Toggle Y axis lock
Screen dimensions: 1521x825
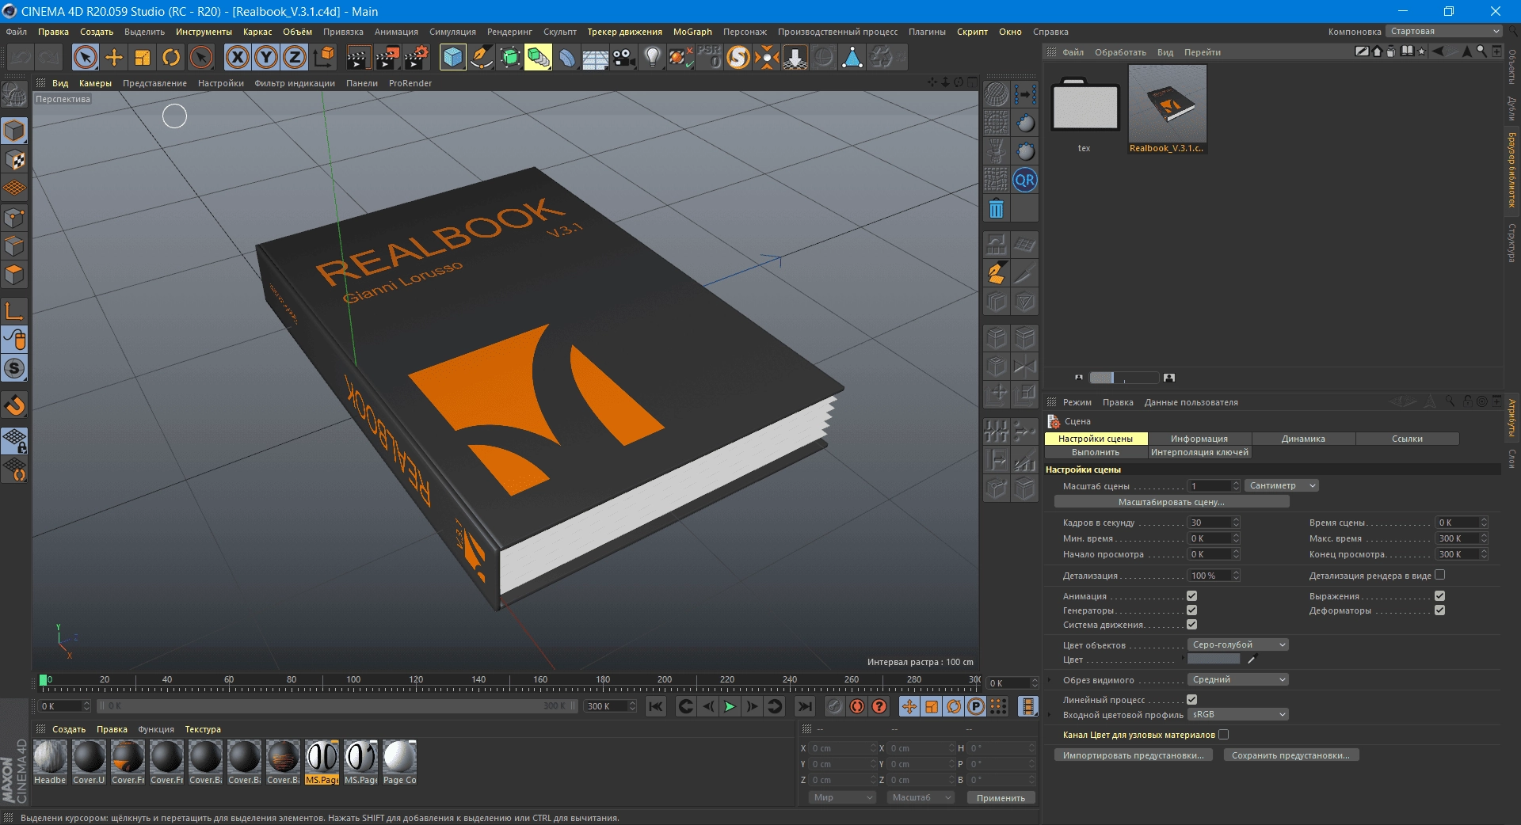266,57
